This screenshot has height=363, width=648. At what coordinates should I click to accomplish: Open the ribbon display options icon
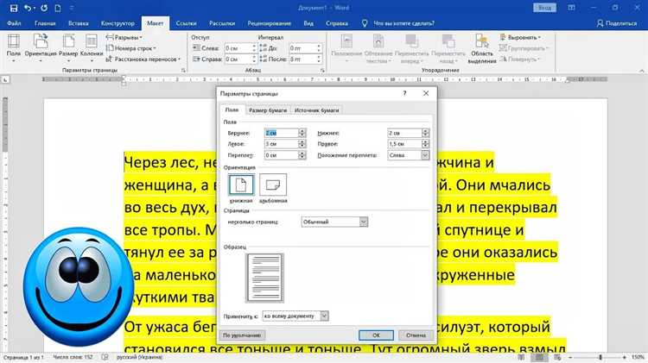[571, 8]
